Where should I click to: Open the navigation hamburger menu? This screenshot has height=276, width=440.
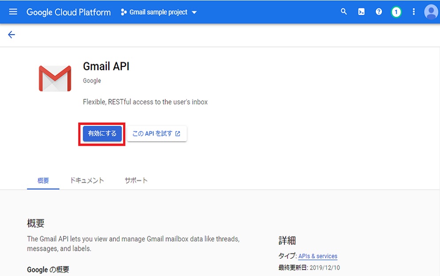point(13,12)
